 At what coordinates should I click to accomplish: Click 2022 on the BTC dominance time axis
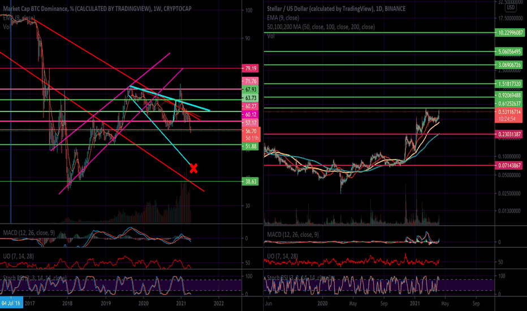tap(219, 303)
